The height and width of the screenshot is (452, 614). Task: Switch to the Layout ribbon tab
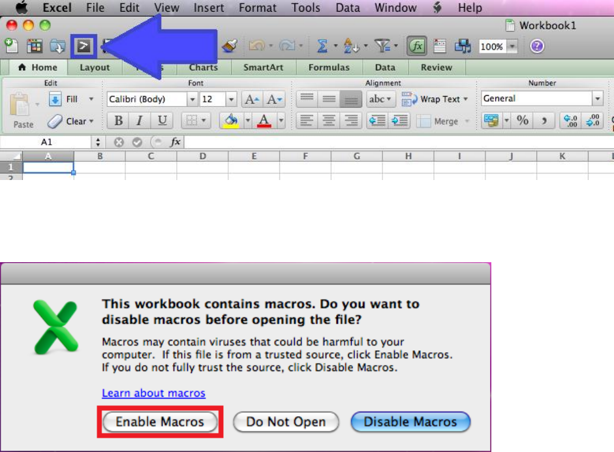tap(95, 67)
